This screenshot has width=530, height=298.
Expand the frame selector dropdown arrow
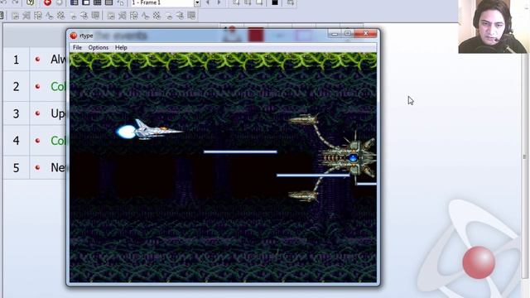(x=197, y=3)
